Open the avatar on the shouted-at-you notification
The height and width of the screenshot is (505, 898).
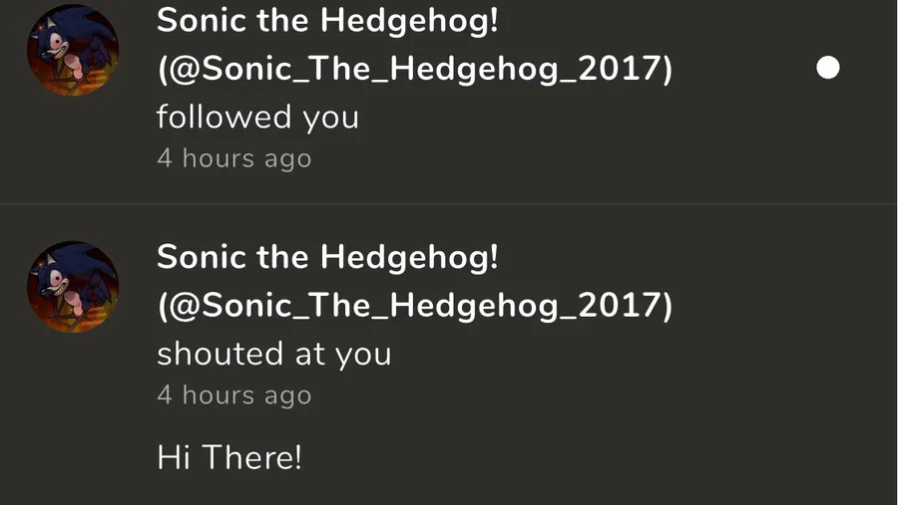[73, 287]
